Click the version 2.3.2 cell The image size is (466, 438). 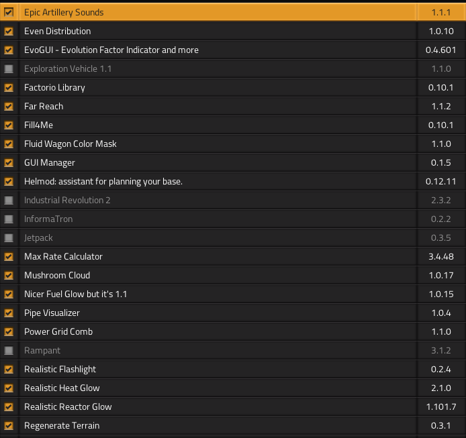441,200
